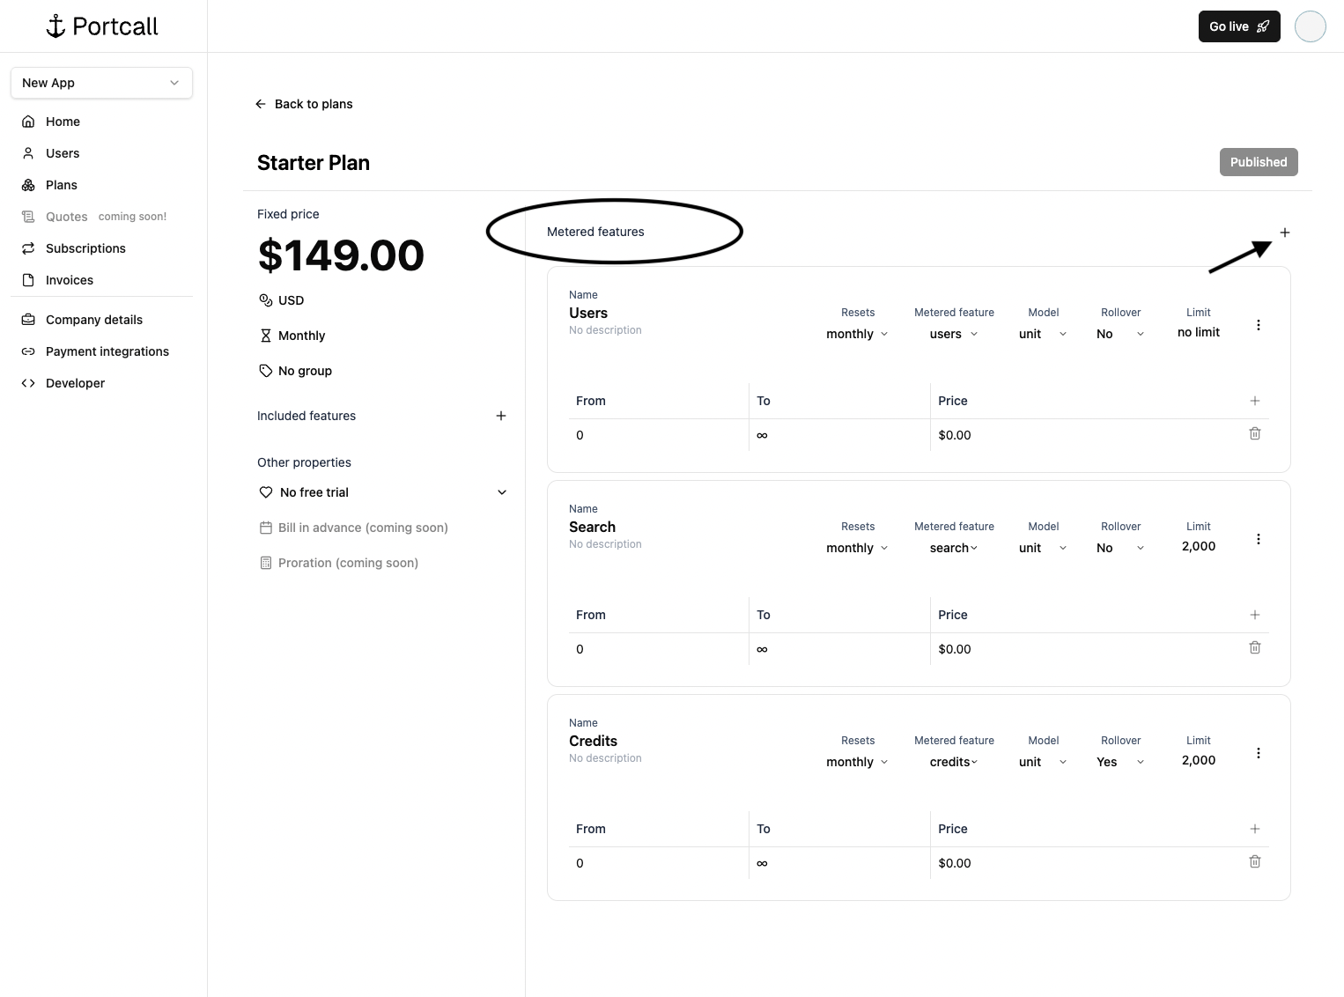This screenshot has height=997, width=1344.
Task: Open Plans from the sidebar icon
Action: (28, 185)
